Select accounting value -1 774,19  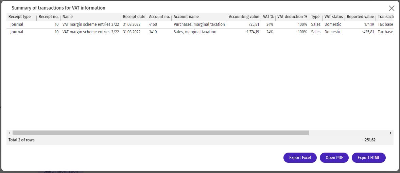click(x=252, y=32)
